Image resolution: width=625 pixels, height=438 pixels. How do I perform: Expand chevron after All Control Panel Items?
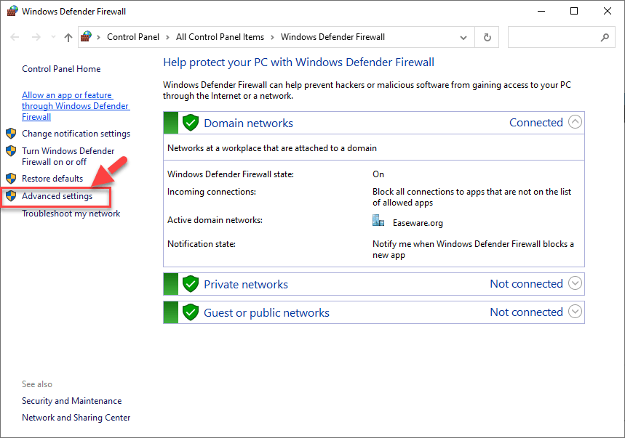pos(273,37)
